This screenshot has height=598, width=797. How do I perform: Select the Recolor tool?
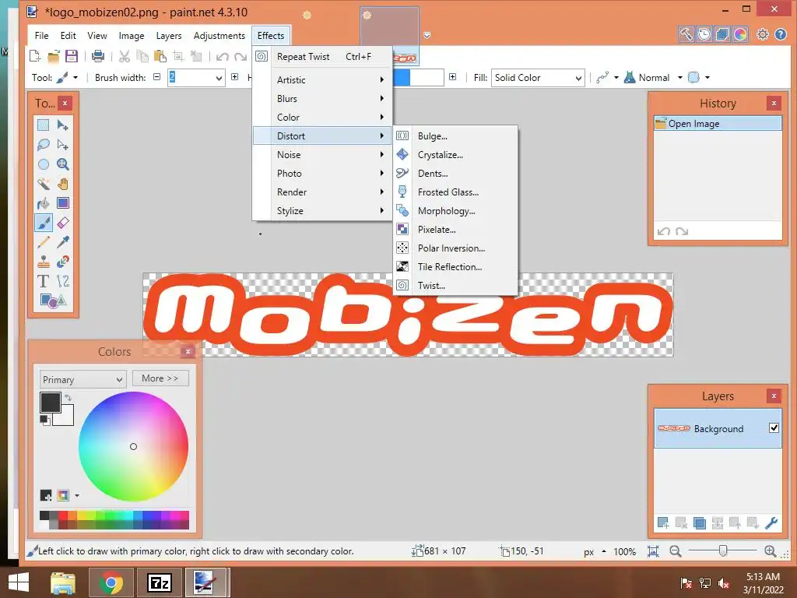click(x=62, y=262)
